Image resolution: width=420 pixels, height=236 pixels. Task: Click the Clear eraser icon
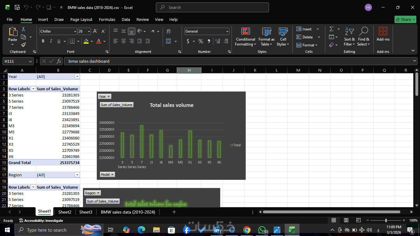[331, 45]
